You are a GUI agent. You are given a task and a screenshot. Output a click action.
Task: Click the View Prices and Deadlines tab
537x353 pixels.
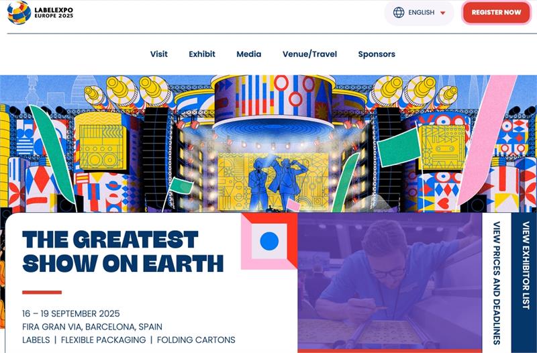pos(497,283)
